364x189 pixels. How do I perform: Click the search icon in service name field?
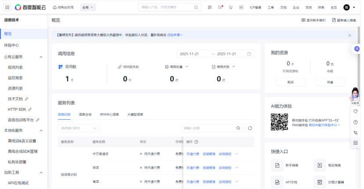pyautogui.click(x=238, y=128)
